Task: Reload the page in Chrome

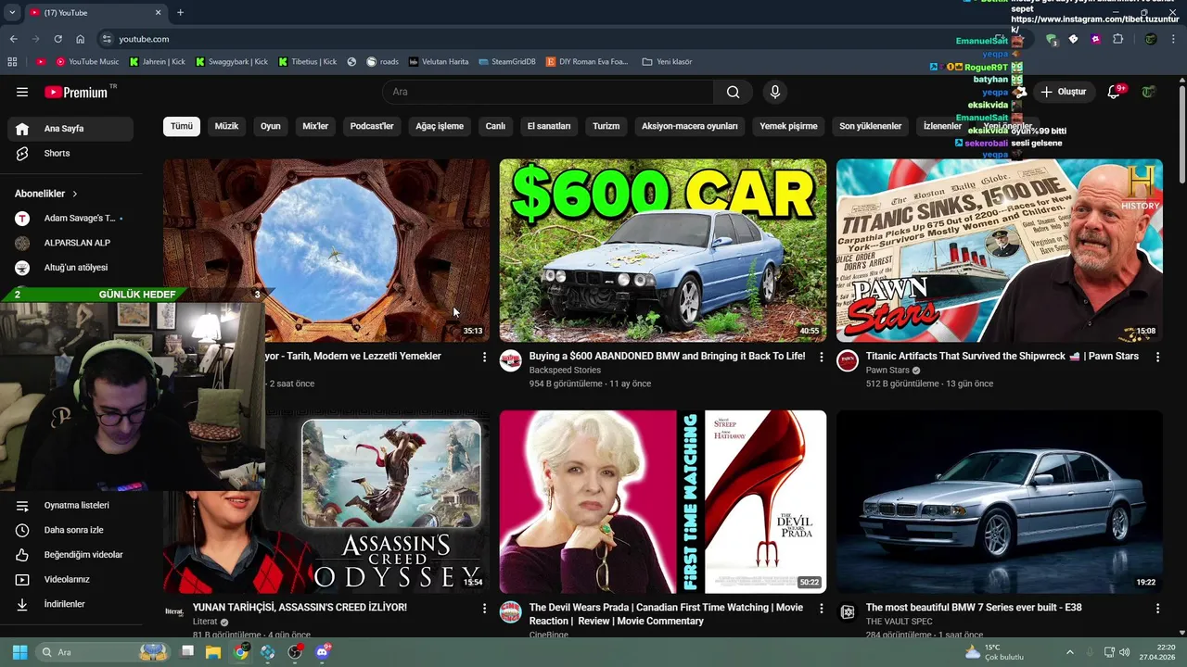Action: click(x=57, y=39)
